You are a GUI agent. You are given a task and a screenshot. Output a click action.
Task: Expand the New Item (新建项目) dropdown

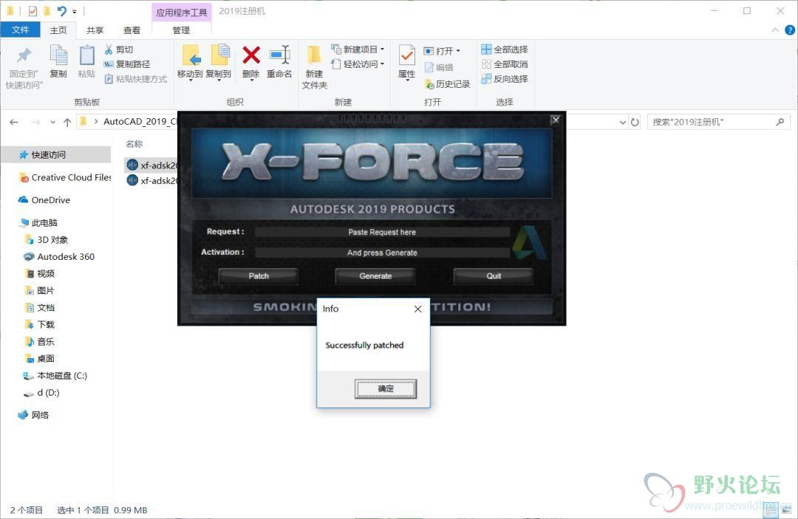pyautogui.click(x=382, y=49)
